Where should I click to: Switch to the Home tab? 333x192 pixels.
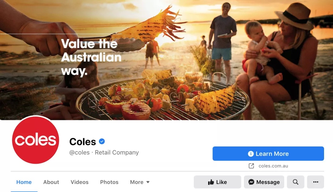tap(24, 182)
